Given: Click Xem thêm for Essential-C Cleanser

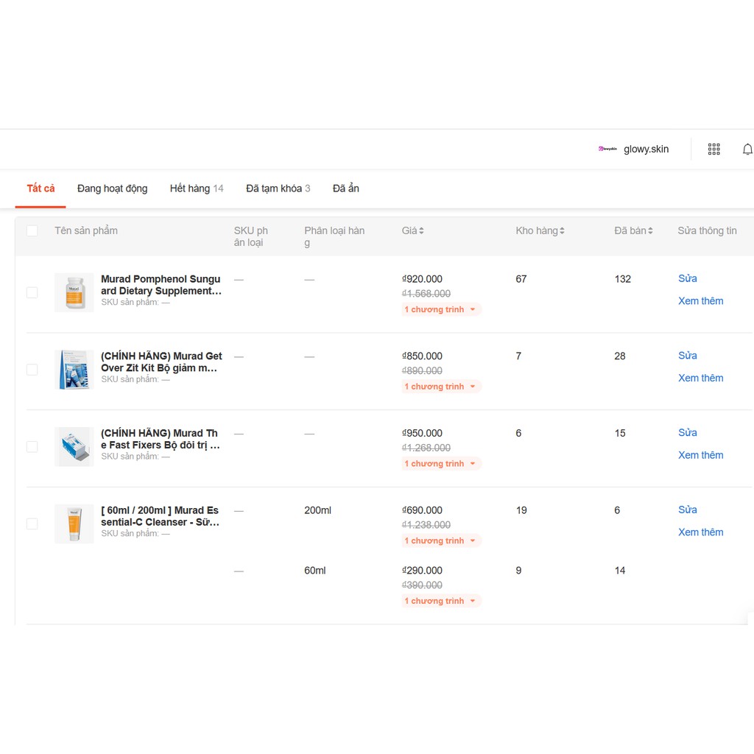Looking at the screenshot, I should coord(700,532).
